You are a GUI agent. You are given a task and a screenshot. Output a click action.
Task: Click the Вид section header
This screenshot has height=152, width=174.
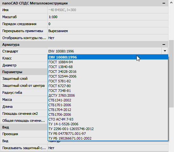24,127
